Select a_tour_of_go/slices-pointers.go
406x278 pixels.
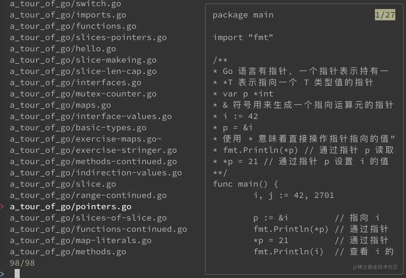pyautogui.click(x=88, y=37)
